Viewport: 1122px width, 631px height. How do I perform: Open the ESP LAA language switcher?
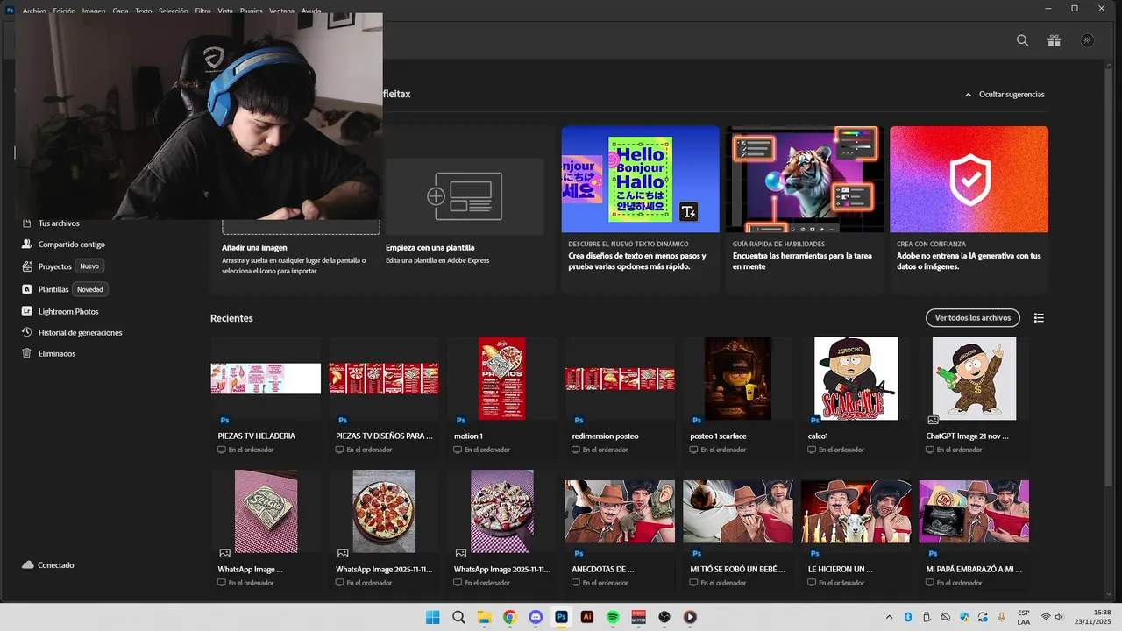coord(1024,617)
